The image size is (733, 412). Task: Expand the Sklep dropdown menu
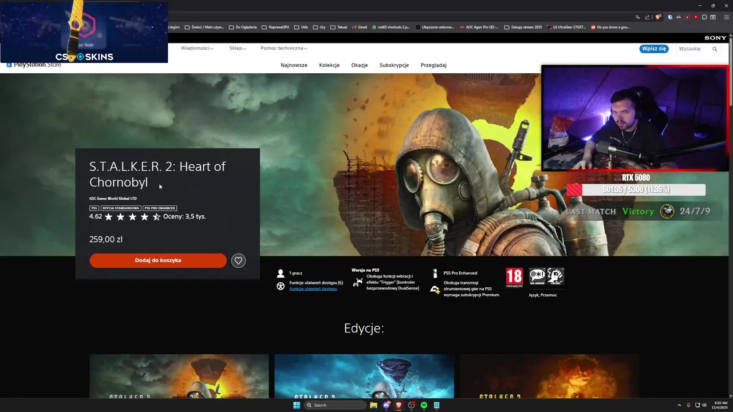pyautogui.click(x=238, y=48)
